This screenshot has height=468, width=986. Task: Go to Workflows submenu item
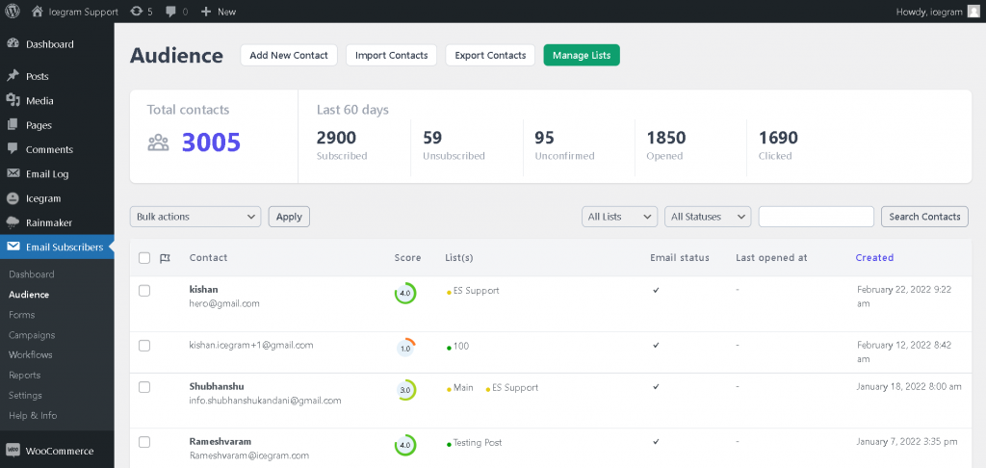coord(31,354)
